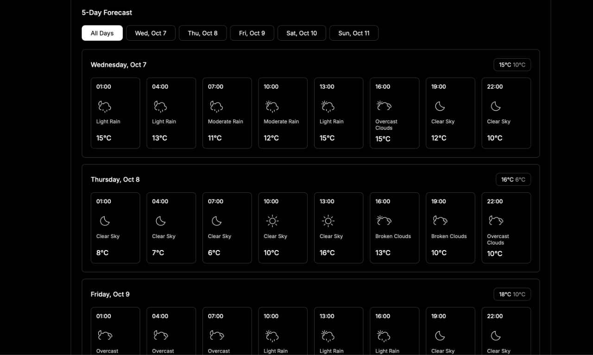Switch to the Thu, Oct 8 tab

tap(202, 33)
